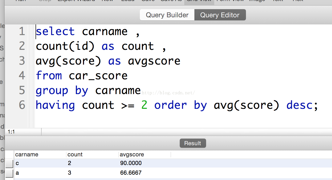
Task: Sort by the carname column header
Action: tap(27, 154)
